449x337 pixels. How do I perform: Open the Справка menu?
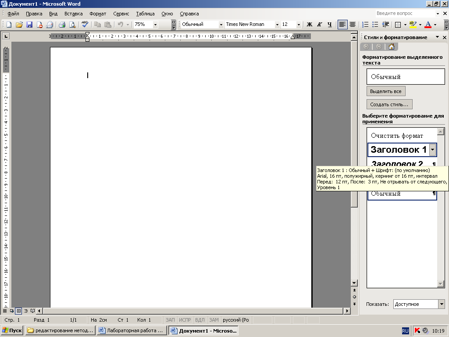point(189,14)
